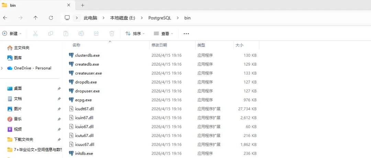Expand chevron after the computer icon
Viewport: 371px width, 158px height.
point(77,18)
